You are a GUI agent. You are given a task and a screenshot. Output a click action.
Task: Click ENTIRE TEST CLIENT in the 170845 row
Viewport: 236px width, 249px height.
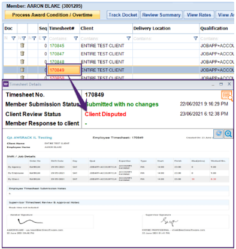tap(102, 45)
